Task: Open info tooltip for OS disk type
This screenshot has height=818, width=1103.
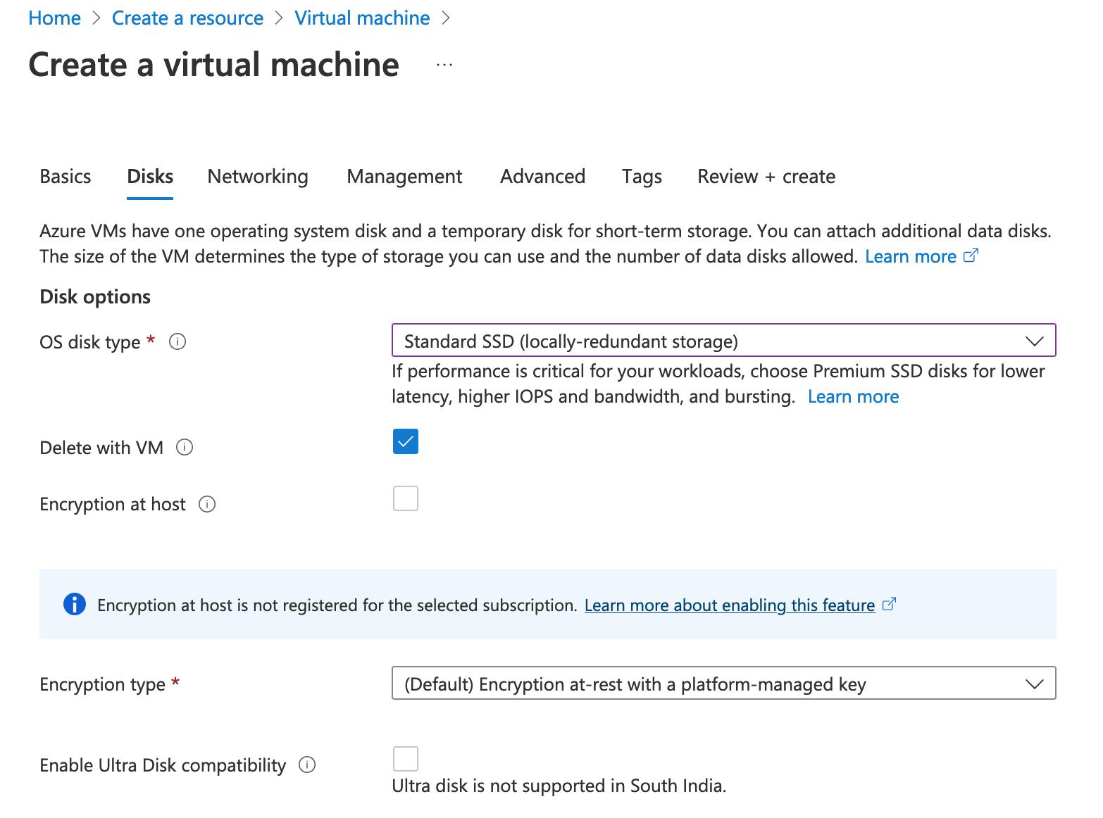Action: [177, 342]
